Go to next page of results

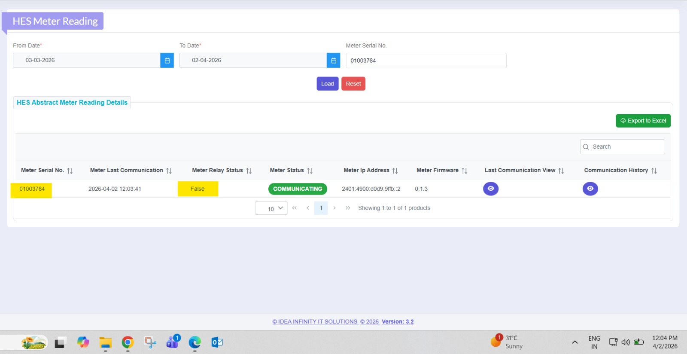[x=334, y=208]
